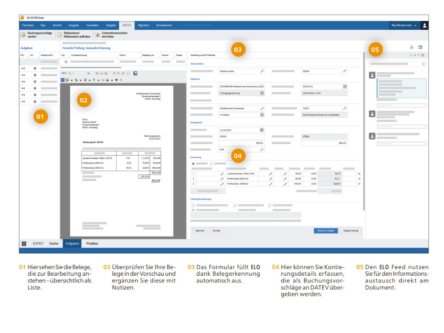Click the Reklamieren / Reklamation aufheben icon
The height and width of the screenshot is (333, 444).
pos(60,35)
